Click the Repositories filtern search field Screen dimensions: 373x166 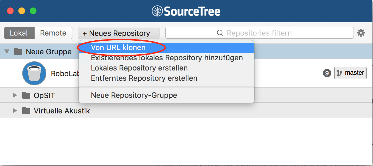(259, 33)
